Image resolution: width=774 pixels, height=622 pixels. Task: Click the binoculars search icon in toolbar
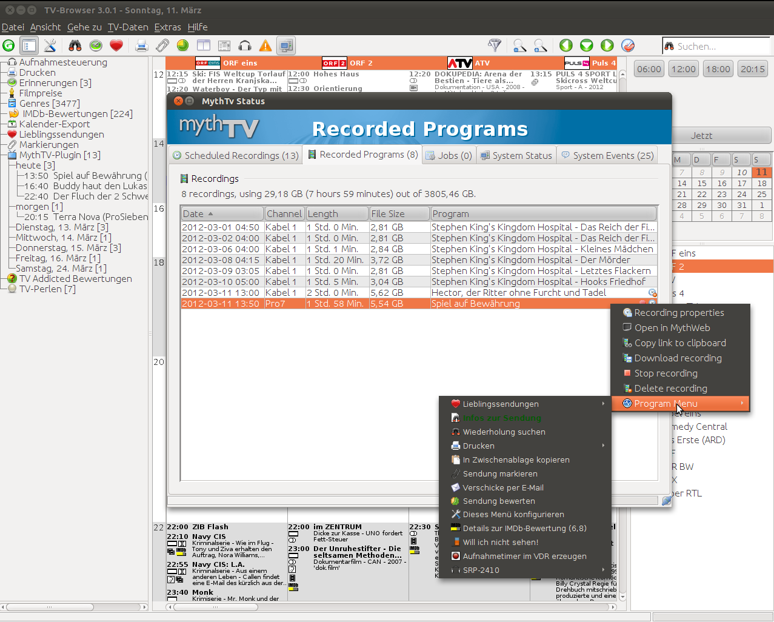click(x=75, y=45)
